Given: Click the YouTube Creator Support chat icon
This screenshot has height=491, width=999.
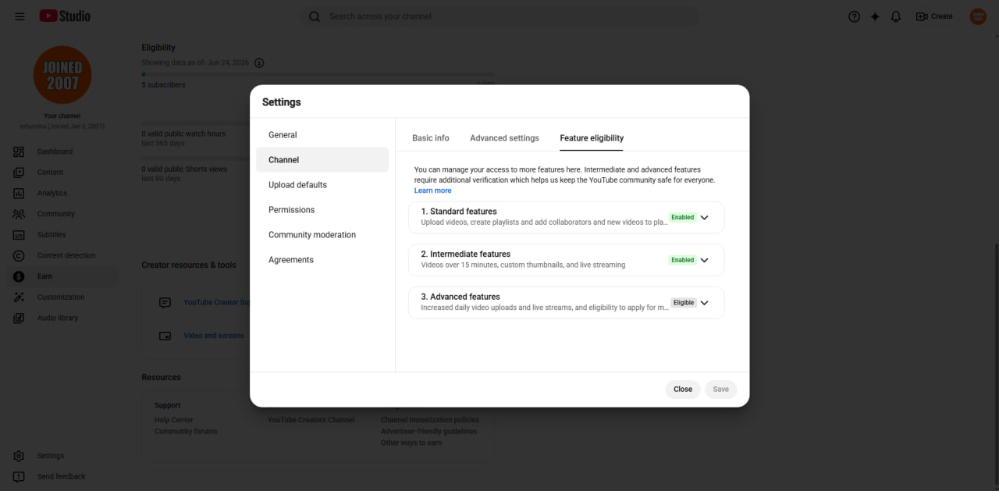Looking at the screenshot, I should pos(165,302).
